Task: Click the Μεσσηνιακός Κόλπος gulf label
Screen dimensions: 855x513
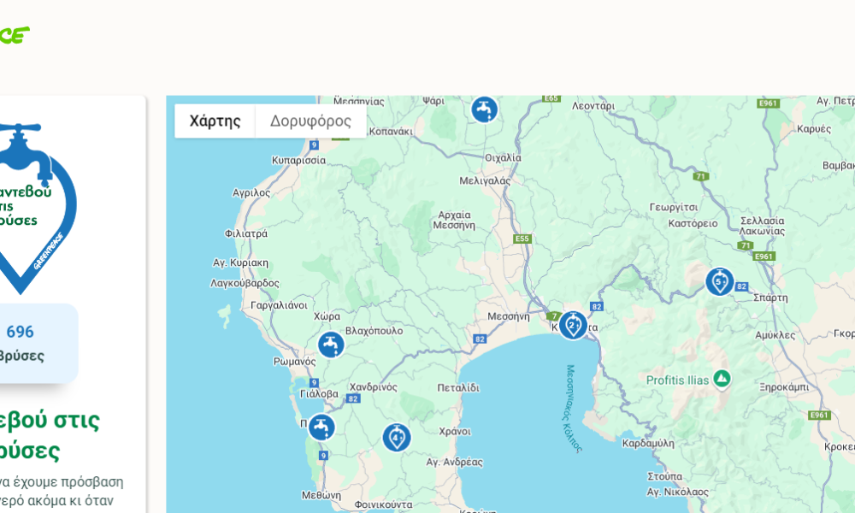Action: click(x=573, y=408)
